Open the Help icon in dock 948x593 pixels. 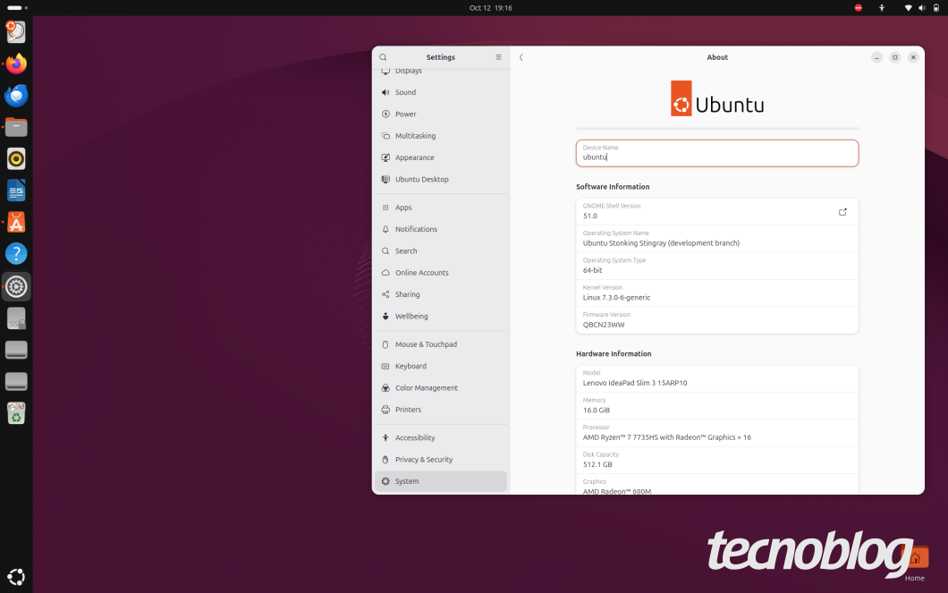(x=16, y=254)
